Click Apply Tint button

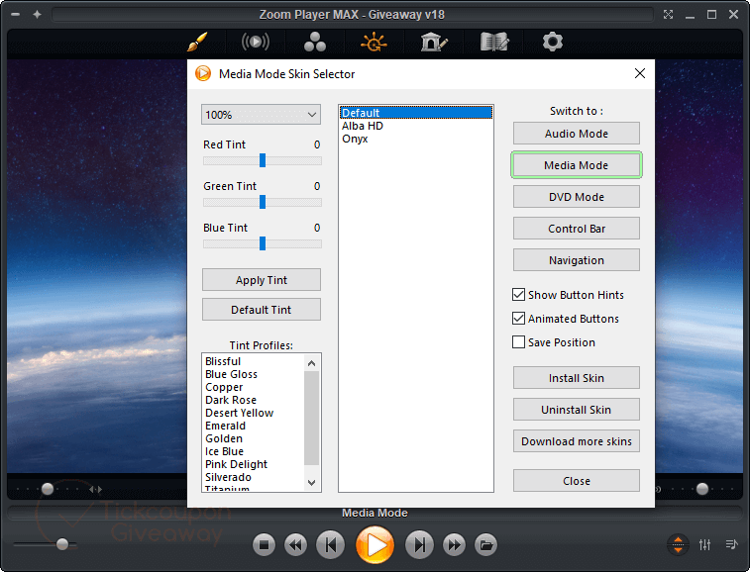pos(262,280)
